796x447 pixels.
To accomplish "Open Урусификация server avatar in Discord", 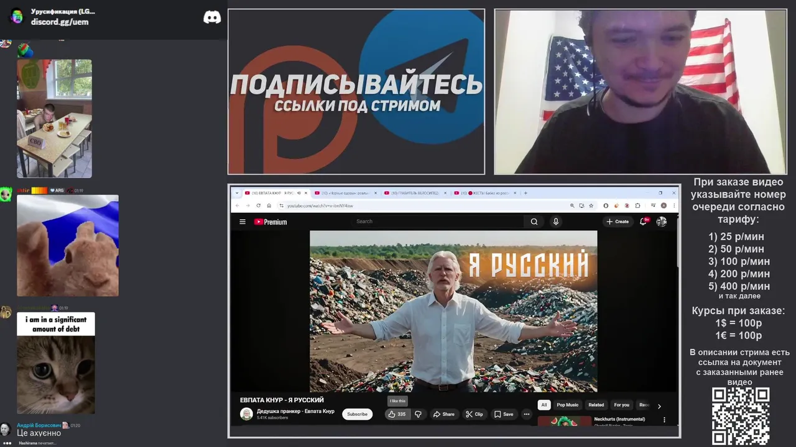I will 17,16.
